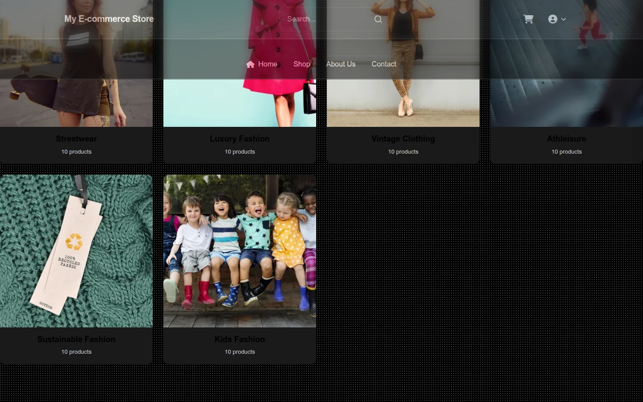
Task: Open the shopping cart icon
Action: pos(528,19)
